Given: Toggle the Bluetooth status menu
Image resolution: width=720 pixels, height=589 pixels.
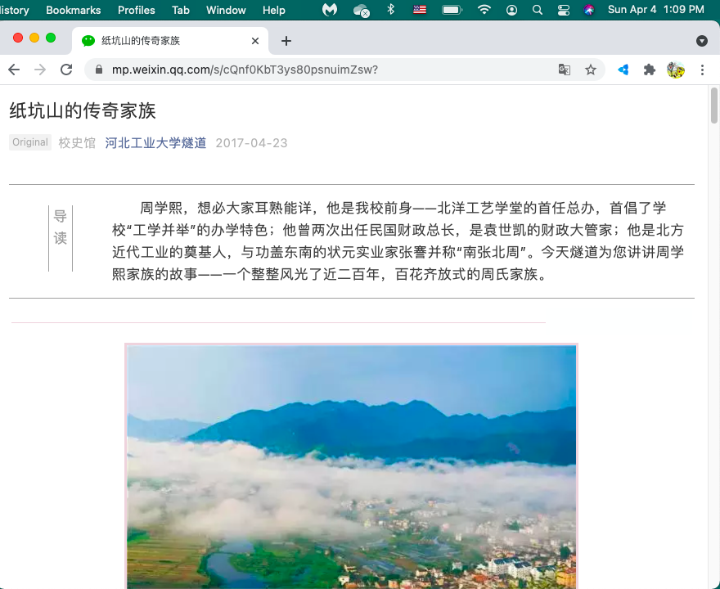Looking at the screenshot, I should [x=391, y=10].
